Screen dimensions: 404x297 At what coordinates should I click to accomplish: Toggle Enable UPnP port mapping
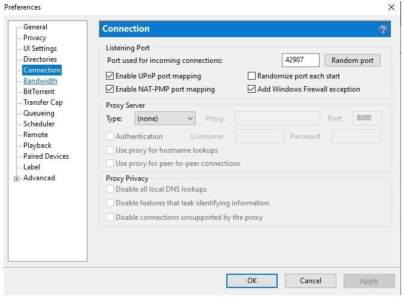coord(110,76)
